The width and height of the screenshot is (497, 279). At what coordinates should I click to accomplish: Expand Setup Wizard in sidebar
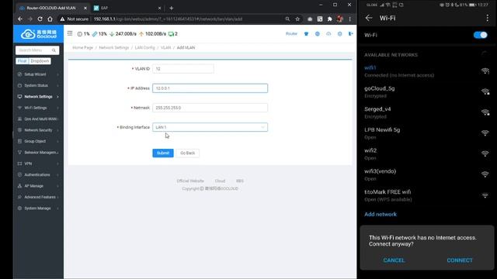click(x=38, y=74)
